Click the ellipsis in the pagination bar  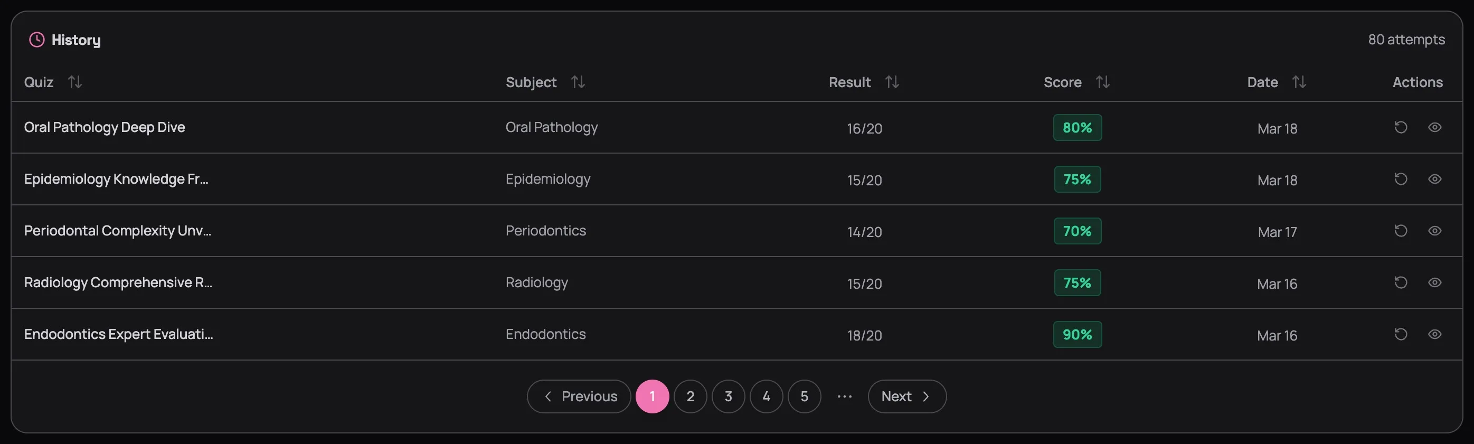point(845,396)
